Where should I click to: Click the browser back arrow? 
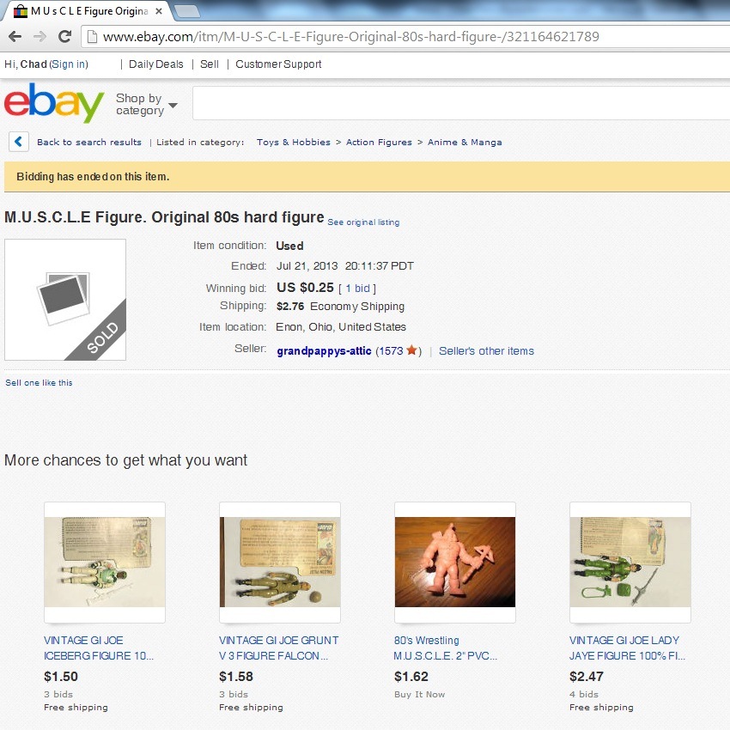tap(15, 36)
